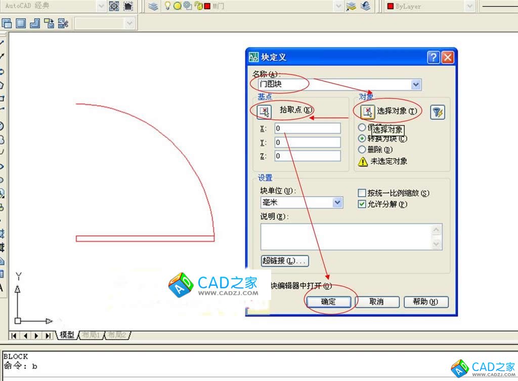Select the 删除 radio button
The image size is (518, 381).
click(362, 149)
